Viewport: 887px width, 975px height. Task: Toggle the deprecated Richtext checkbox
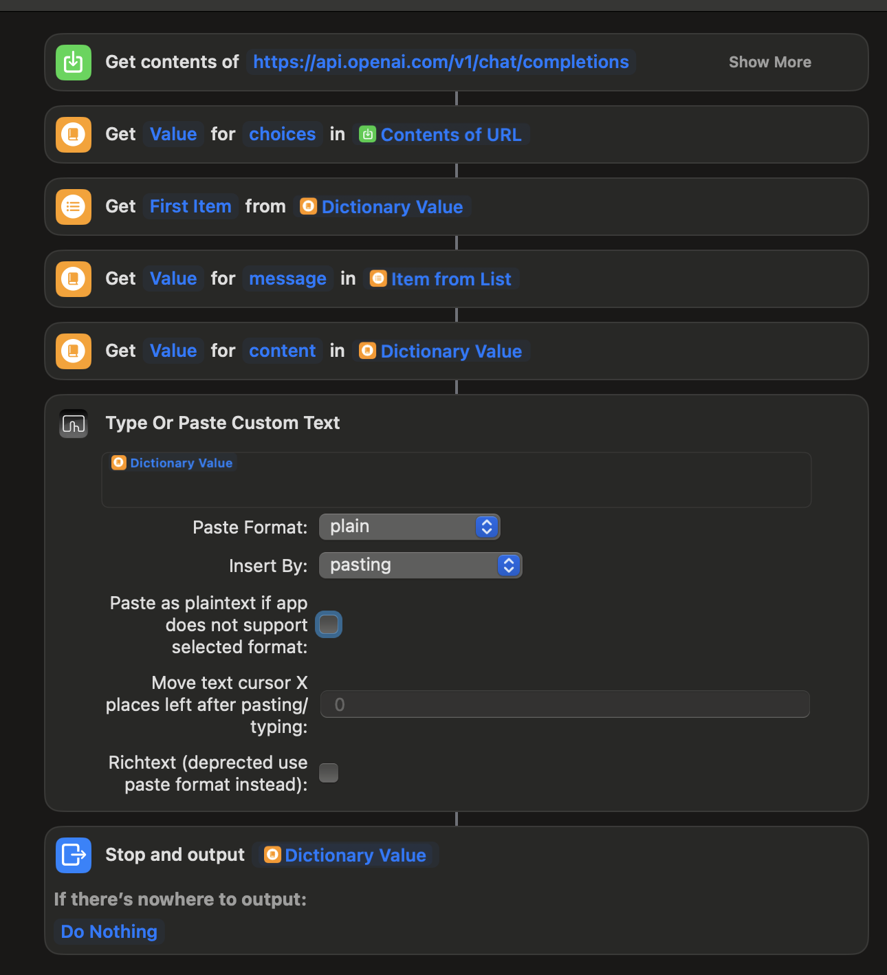pyautogui.click(x=329, y=773)
